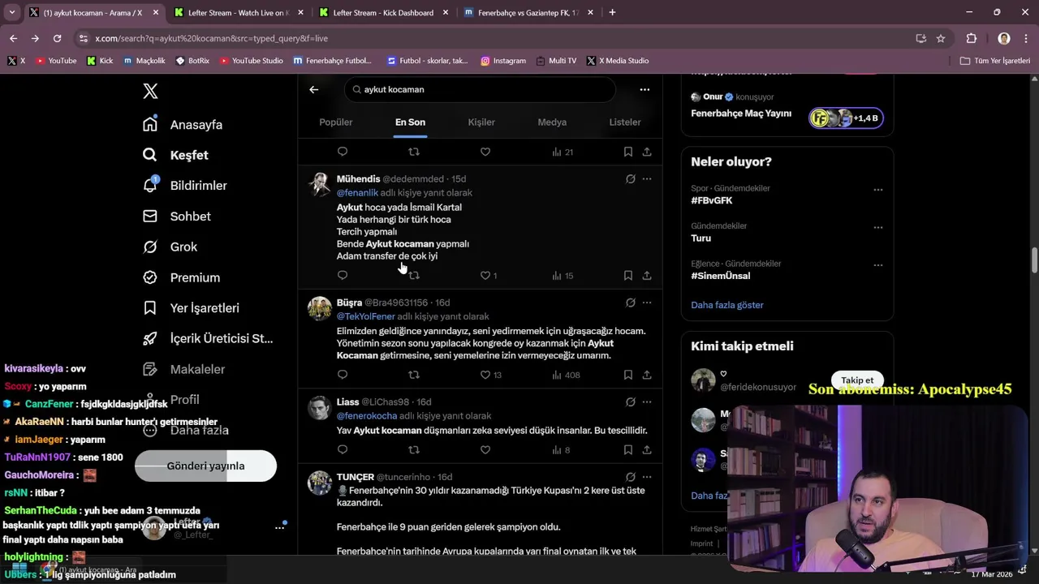Switch to Kişiler tab

tap(481, 122)
